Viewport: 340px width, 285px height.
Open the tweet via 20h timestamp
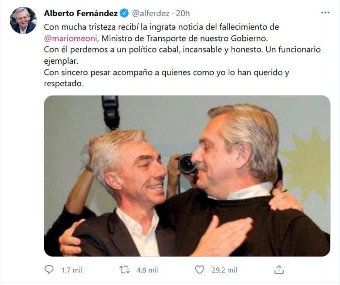[x=183, y=13]
